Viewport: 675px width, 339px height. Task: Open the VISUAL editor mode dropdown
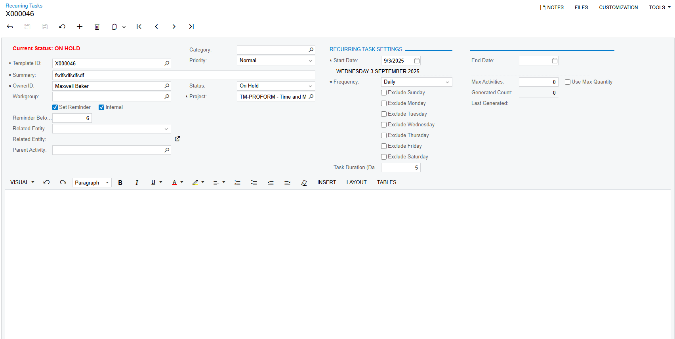[x=22, y=183]
